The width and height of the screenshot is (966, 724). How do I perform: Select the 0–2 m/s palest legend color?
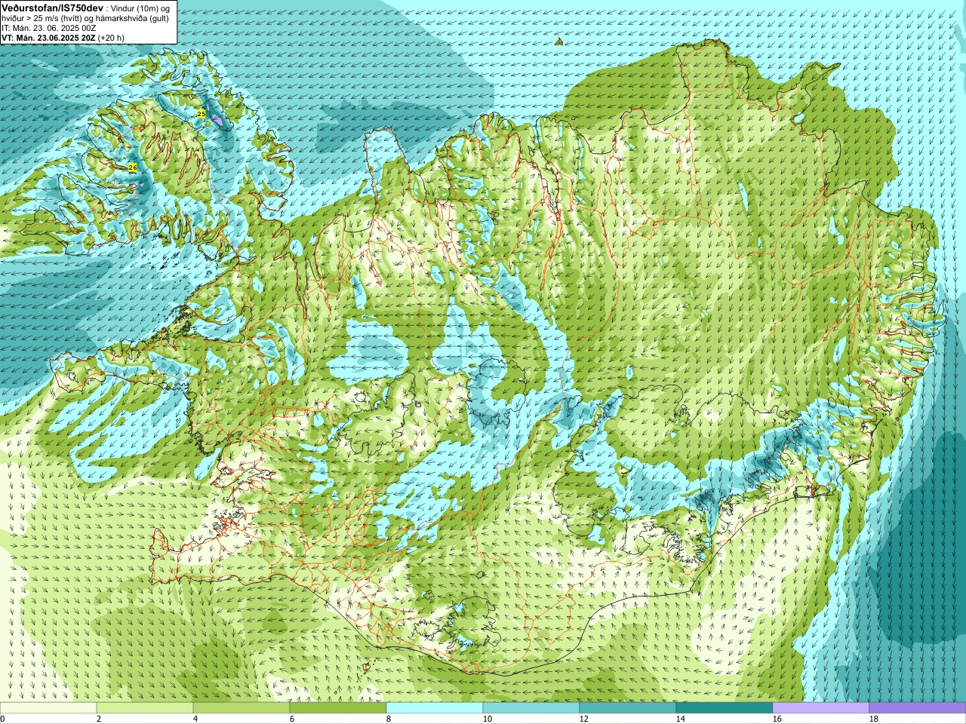[x=48, y=708]
